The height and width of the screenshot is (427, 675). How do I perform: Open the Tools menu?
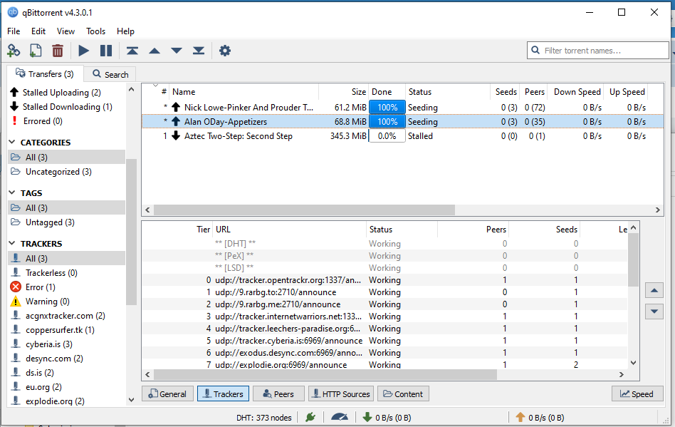tap(95, 31)
